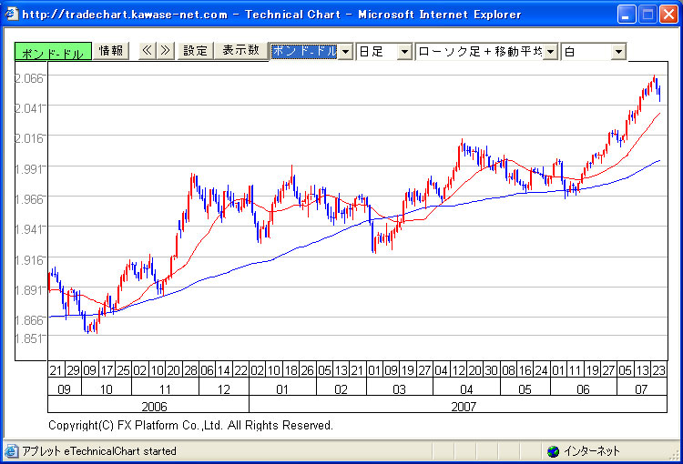Expand the ポンド-ドル currency pair dropdown
Screen dimensions: 683x464
(345, 52)
